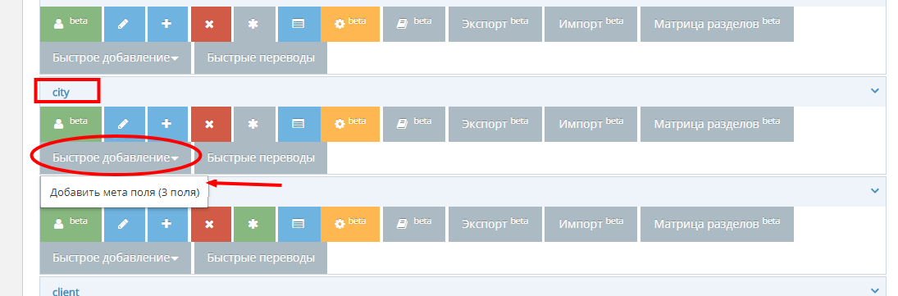Click user beta icon in toolbar above city heading
The image size is (898, 296).
[71, 24]
